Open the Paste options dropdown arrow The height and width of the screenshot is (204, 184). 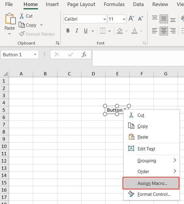[x=9, y=33]
